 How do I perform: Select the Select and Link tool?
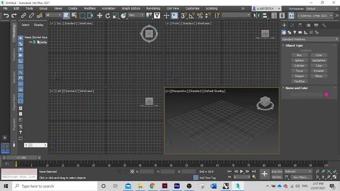23,15
